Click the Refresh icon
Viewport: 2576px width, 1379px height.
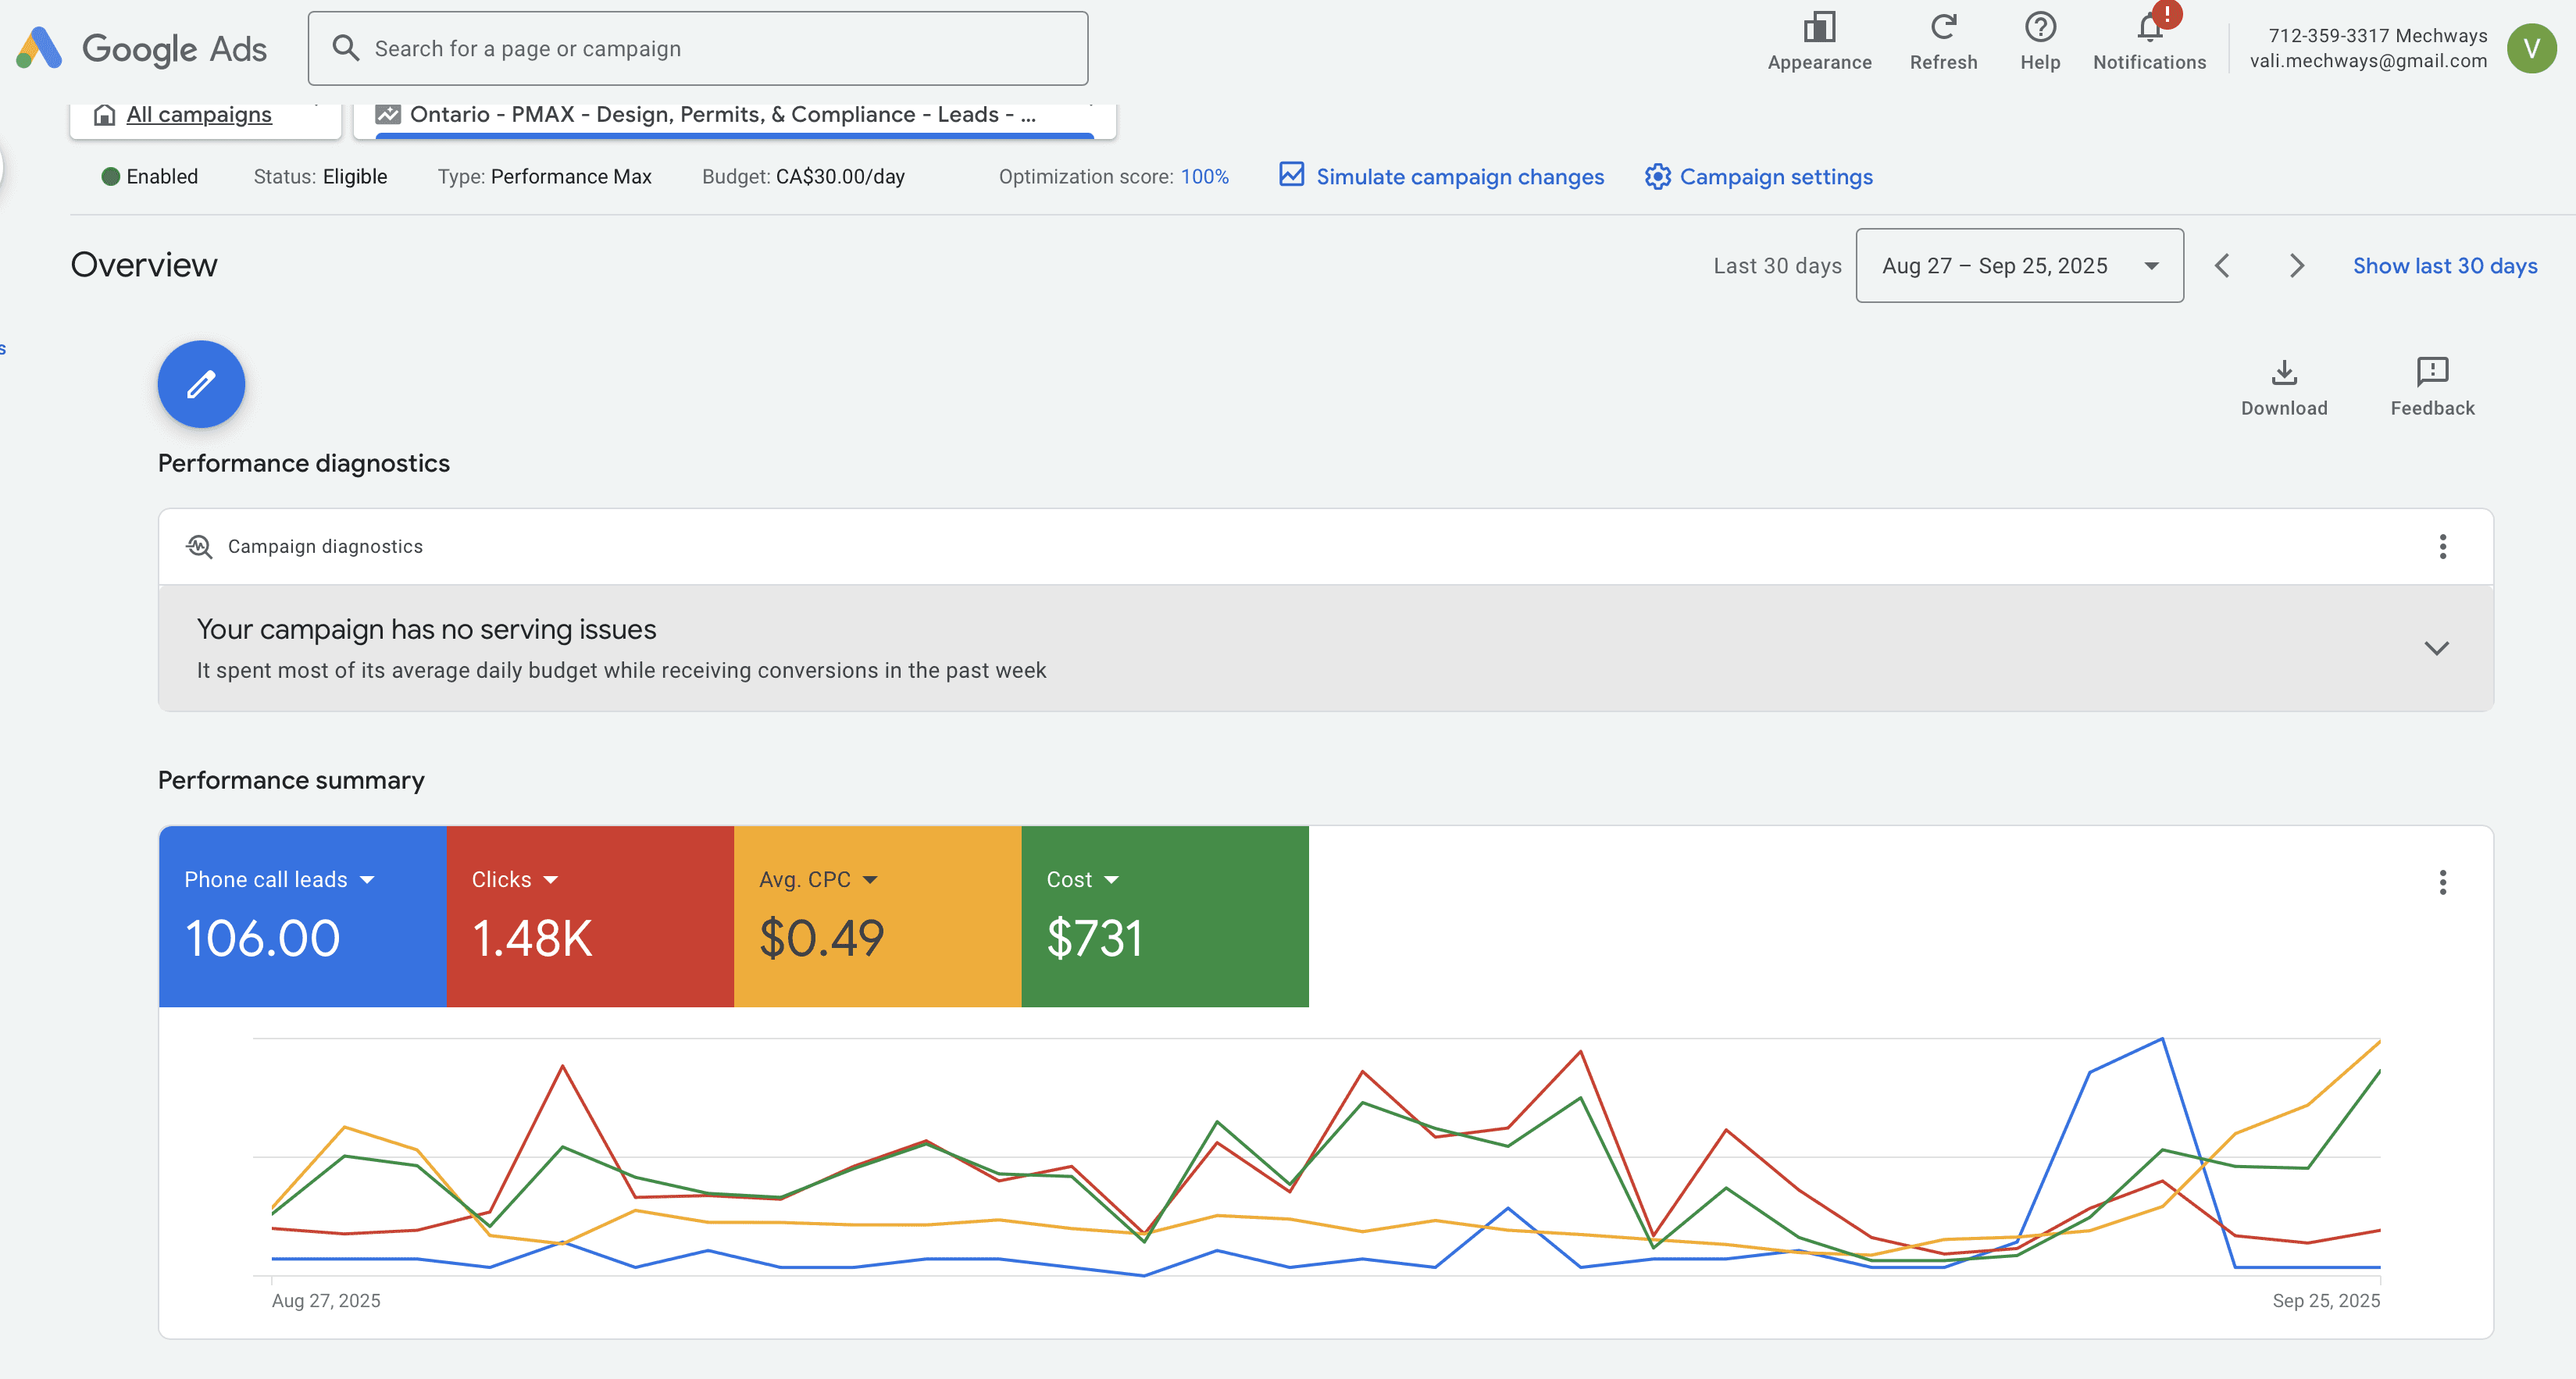click(x=1942, y=29)
